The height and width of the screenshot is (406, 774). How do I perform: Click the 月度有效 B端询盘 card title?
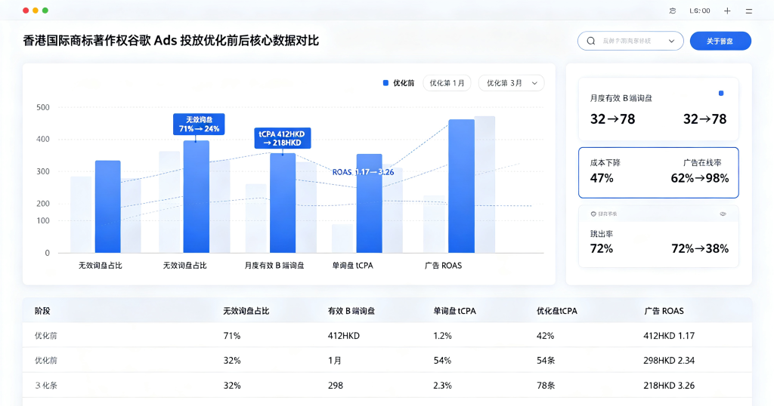pos(621,99)
